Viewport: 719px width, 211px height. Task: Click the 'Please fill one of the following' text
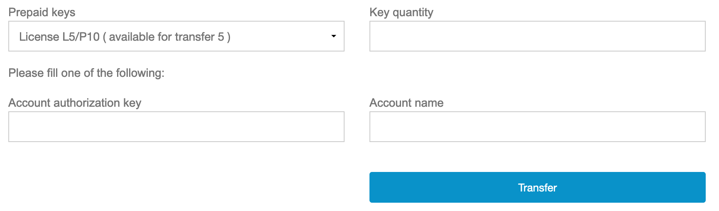[86, 73]
